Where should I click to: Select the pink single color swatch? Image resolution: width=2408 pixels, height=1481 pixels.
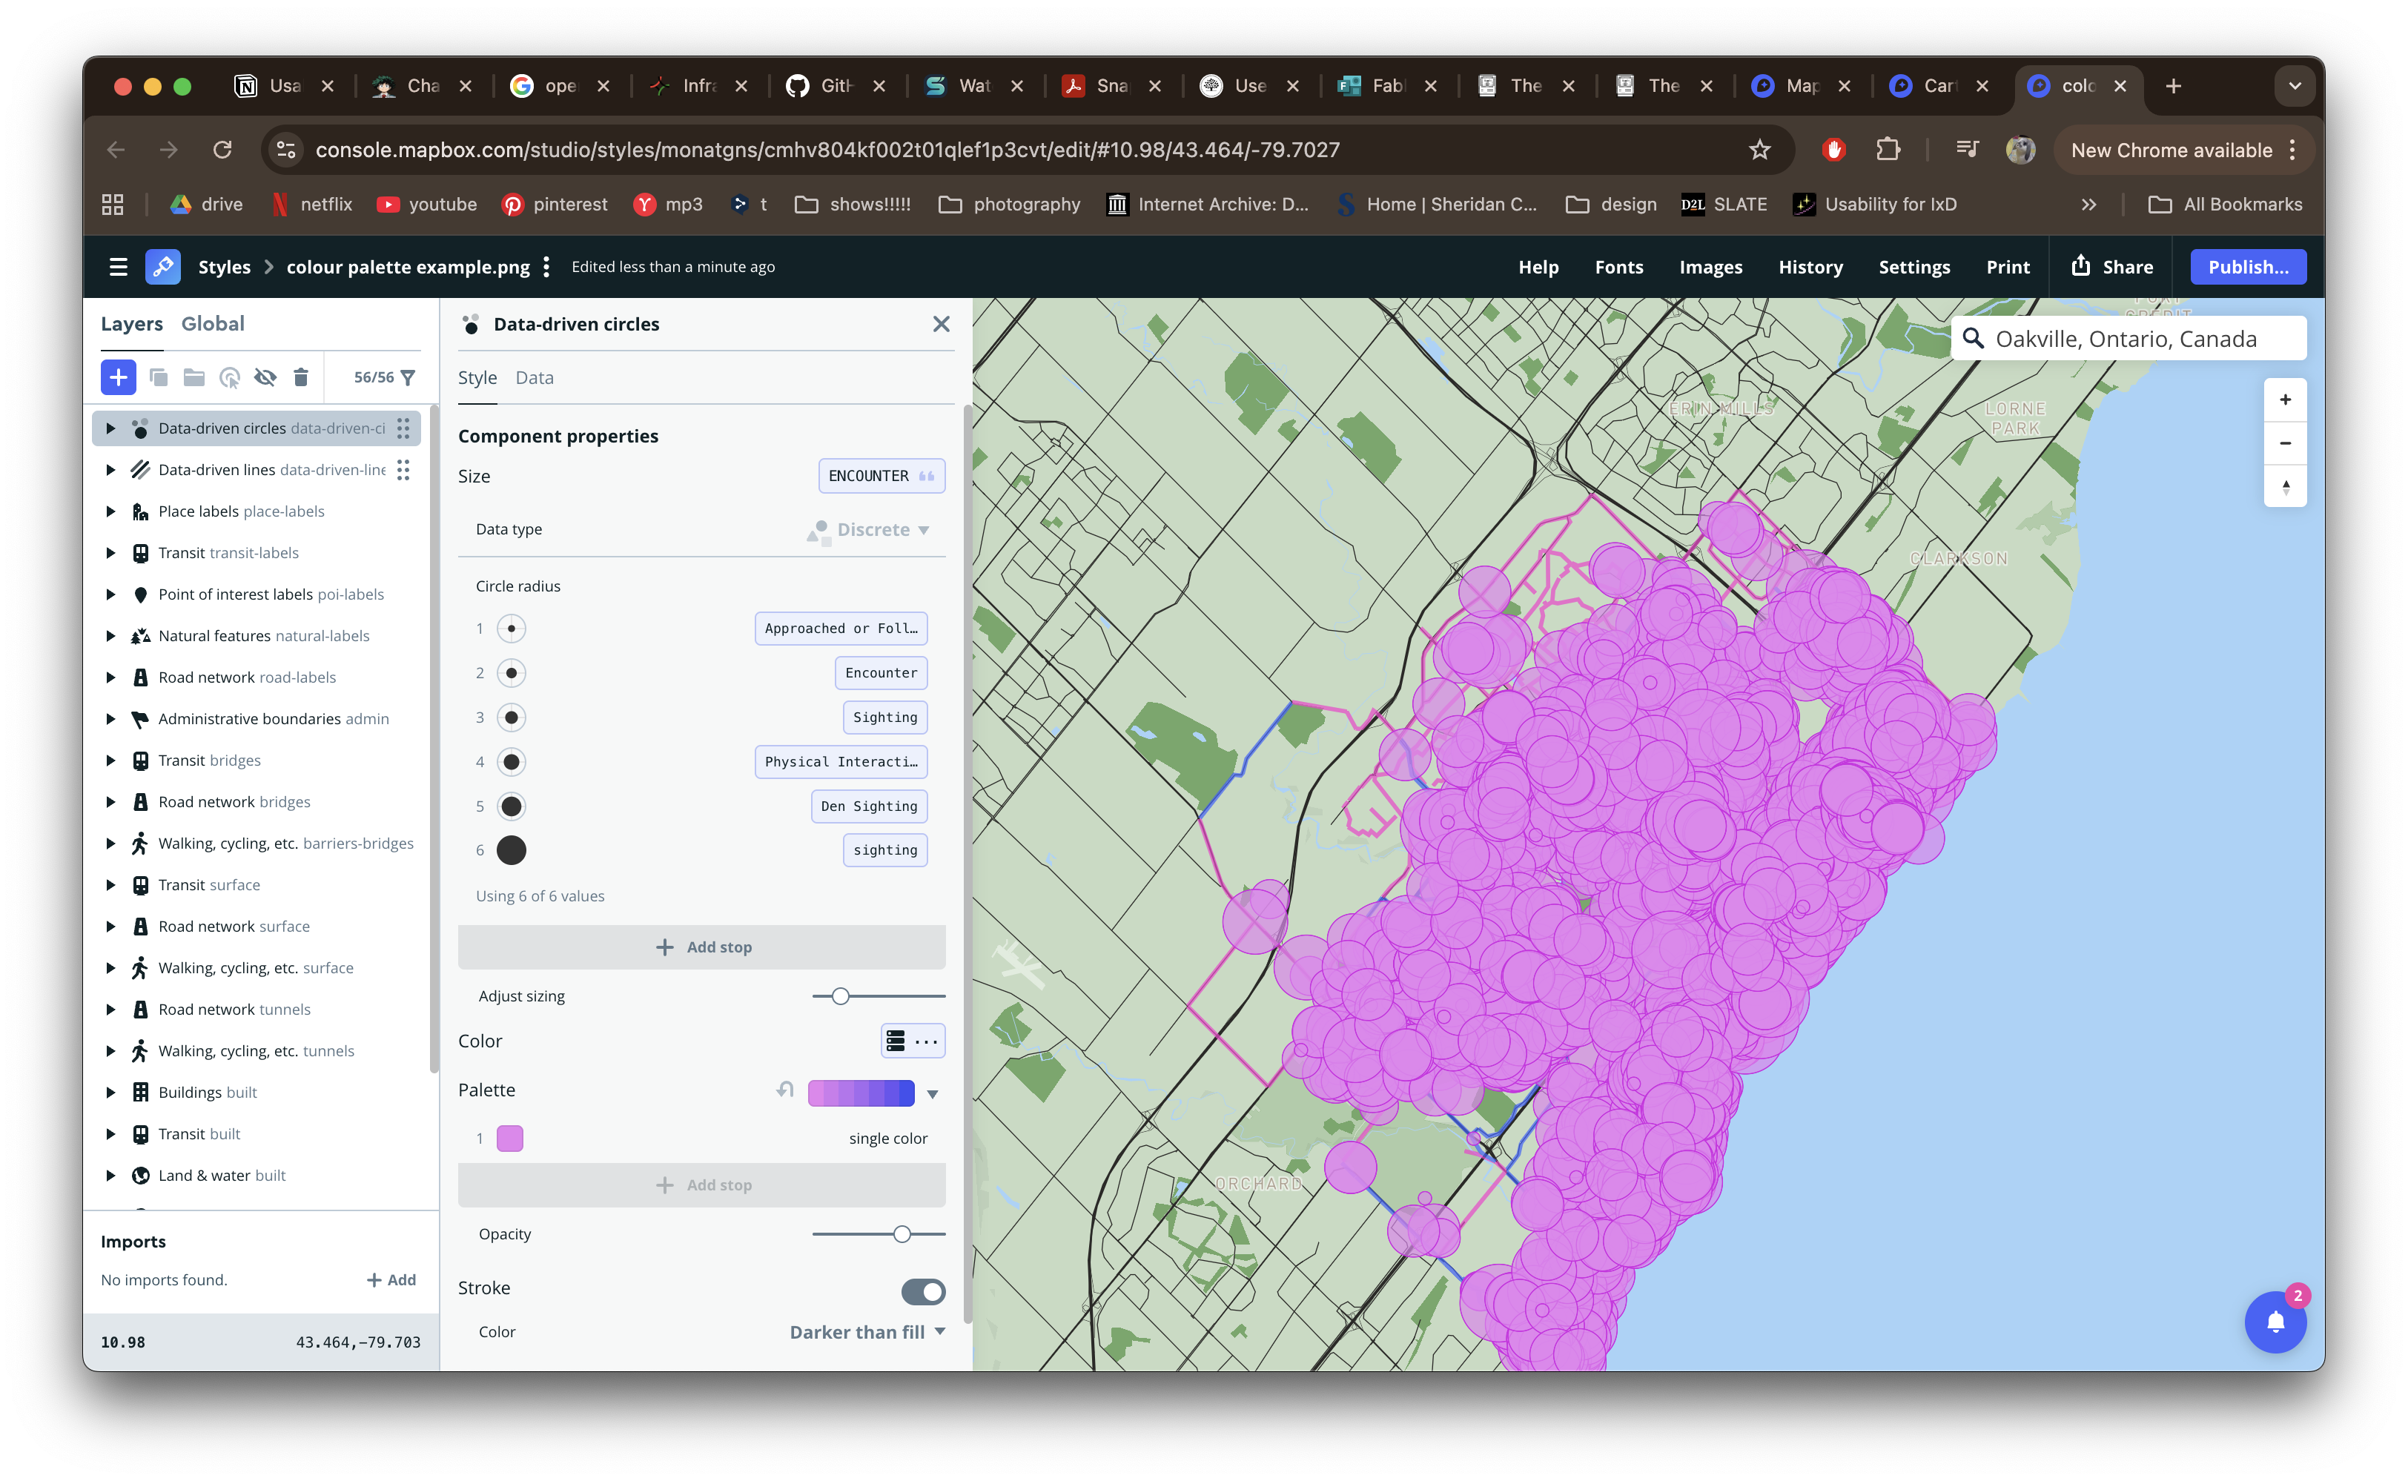coord(510,1139)
